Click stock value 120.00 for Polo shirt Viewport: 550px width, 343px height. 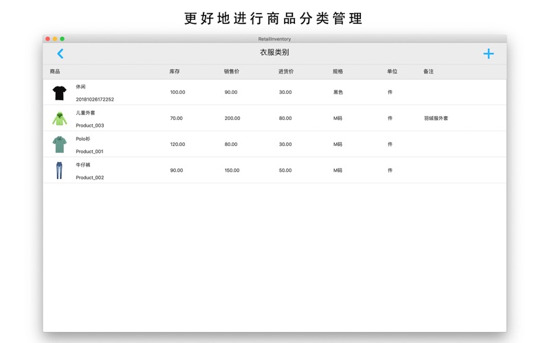177,144
